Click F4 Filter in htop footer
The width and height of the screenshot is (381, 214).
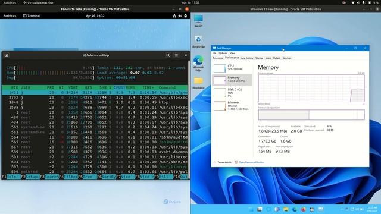68,177
